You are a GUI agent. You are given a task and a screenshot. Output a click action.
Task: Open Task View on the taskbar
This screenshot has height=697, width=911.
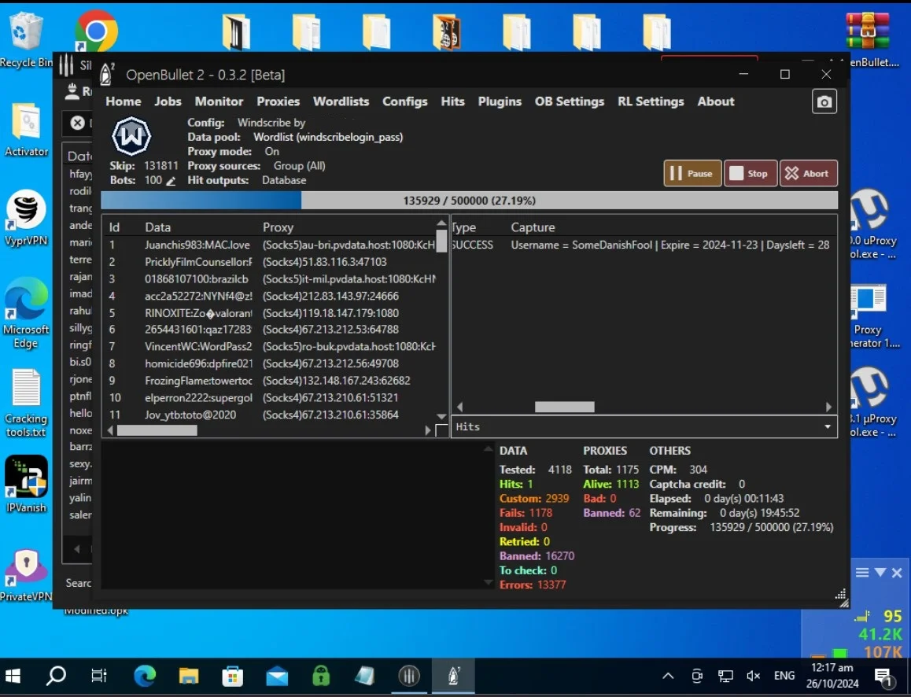tap(99, 676)
